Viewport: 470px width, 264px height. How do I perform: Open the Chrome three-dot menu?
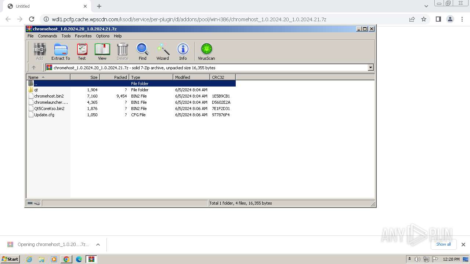click(x=462, y=19)
